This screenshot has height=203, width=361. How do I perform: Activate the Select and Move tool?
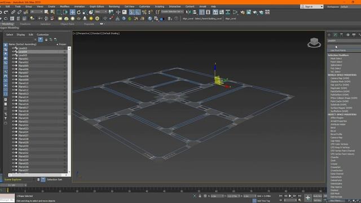tap(73, 12)
